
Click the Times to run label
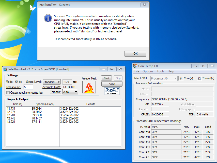(13, 87)
